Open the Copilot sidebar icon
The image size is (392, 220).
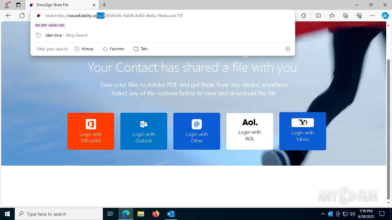(385, 16)
